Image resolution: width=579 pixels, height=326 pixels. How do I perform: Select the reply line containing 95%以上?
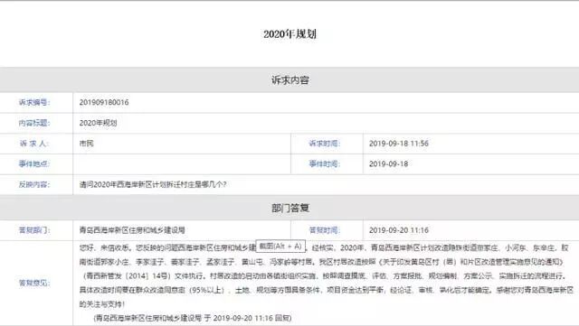pyautogui.click(x=327, y=290)
